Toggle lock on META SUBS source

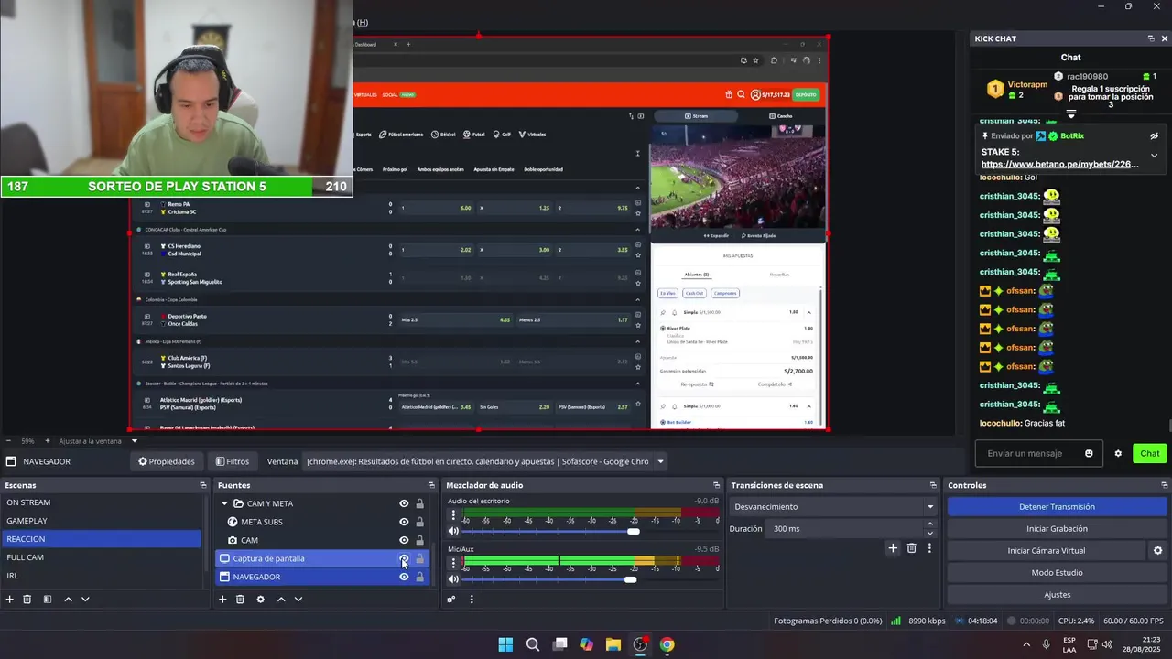coord(420,522)
